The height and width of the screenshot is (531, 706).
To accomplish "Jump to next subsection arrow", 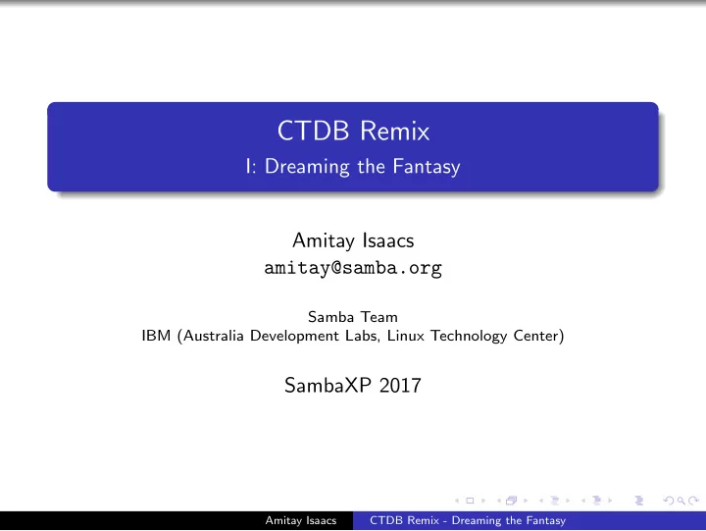I will 568,501.
